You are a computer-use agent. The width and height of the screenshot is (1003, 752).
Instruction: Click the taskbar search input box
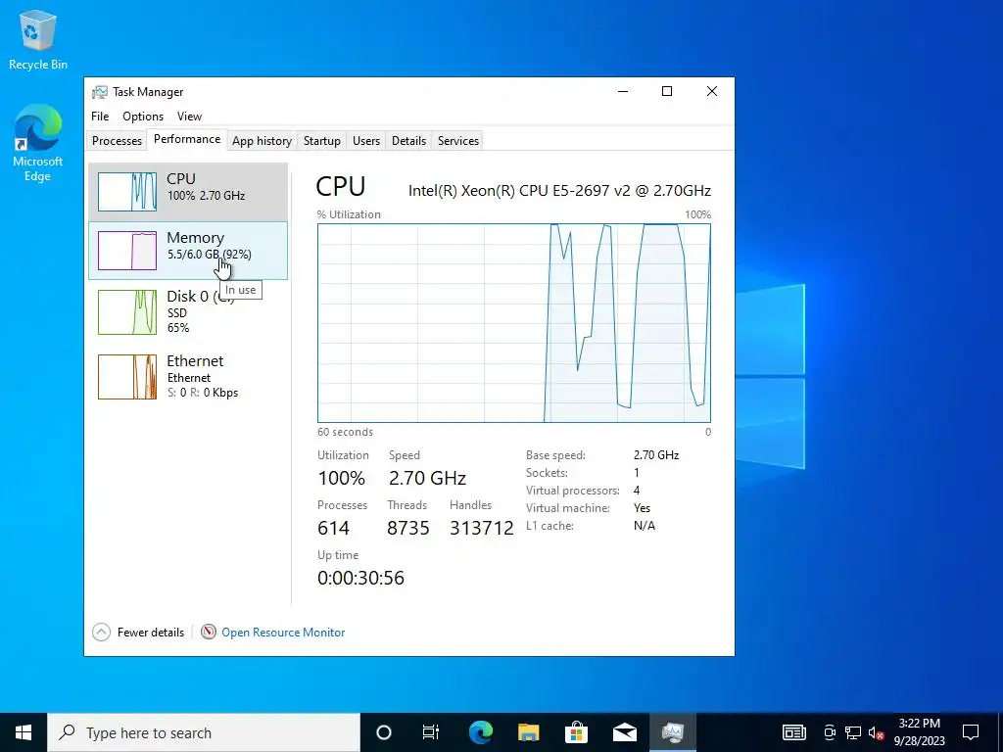[x=204, y=732]
